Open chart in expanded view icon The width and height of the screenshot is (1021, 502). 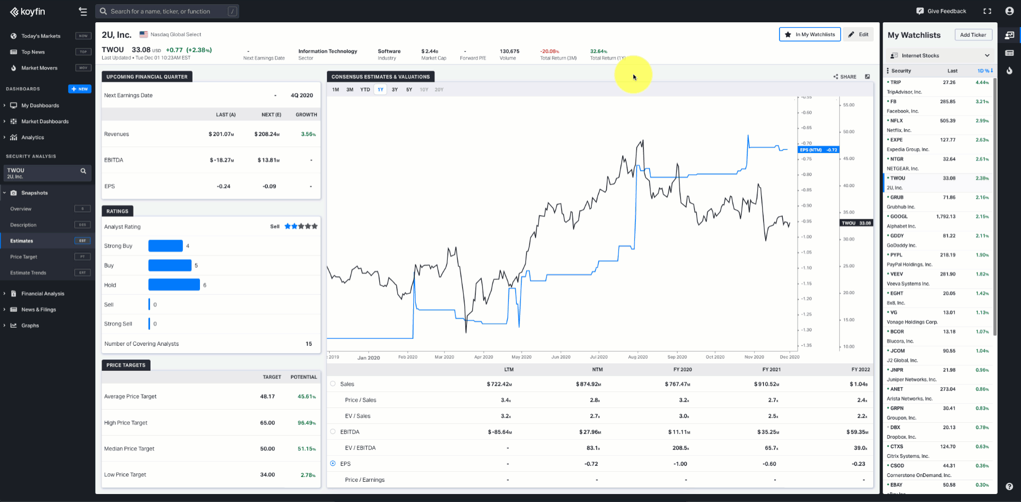point(867,76)
